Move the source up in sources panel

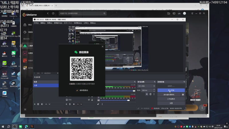[x=78, y=104]
